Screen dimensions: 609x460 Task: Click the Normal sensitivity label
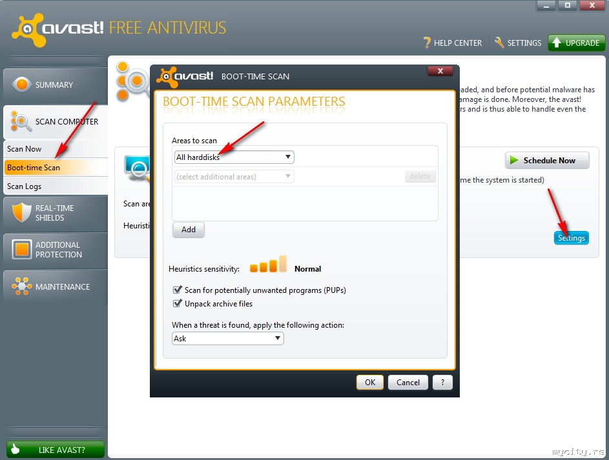click(307, 269)
